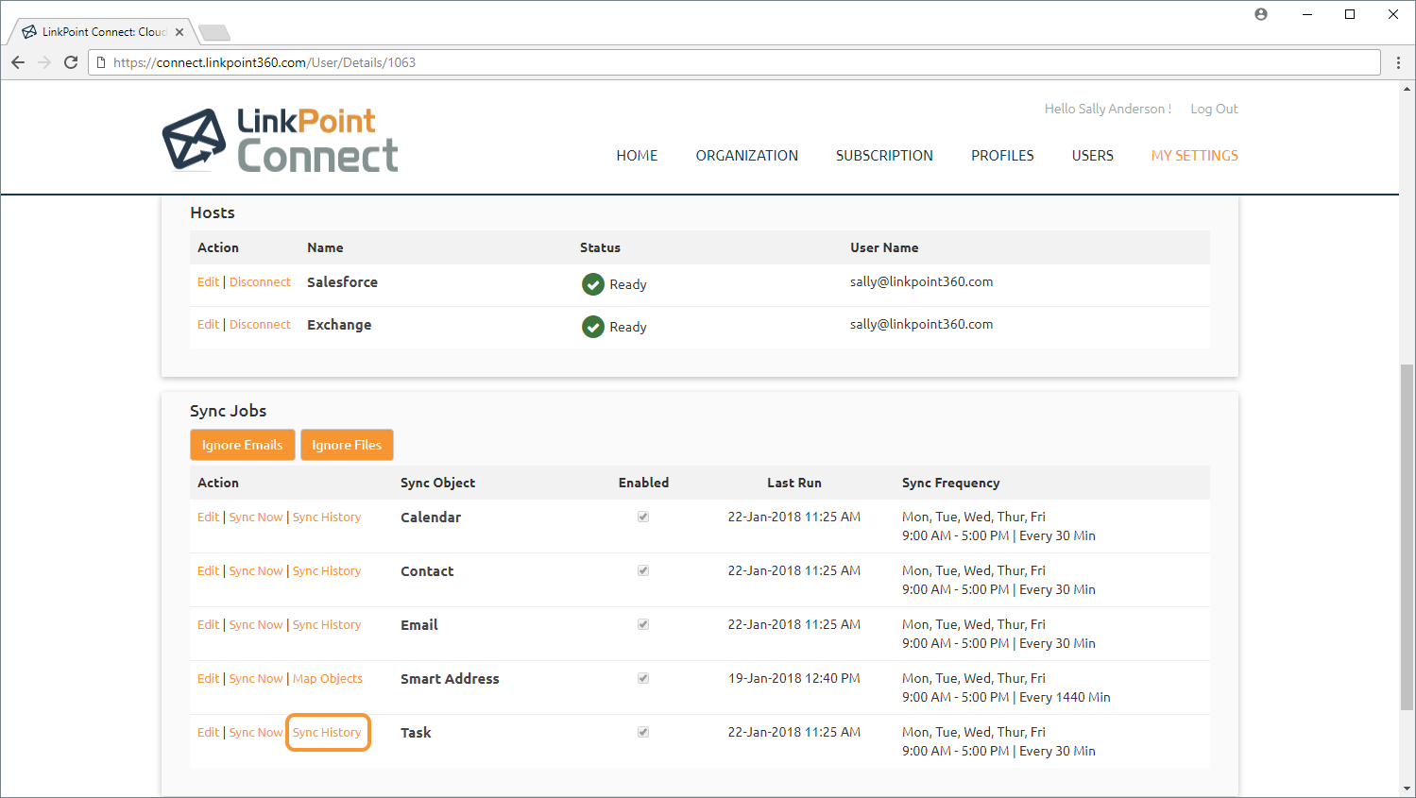Image resolution: width=1416 pixels, height=798 pixels.
Task: Click the browser forward arrow
Action: click(44, 62)
